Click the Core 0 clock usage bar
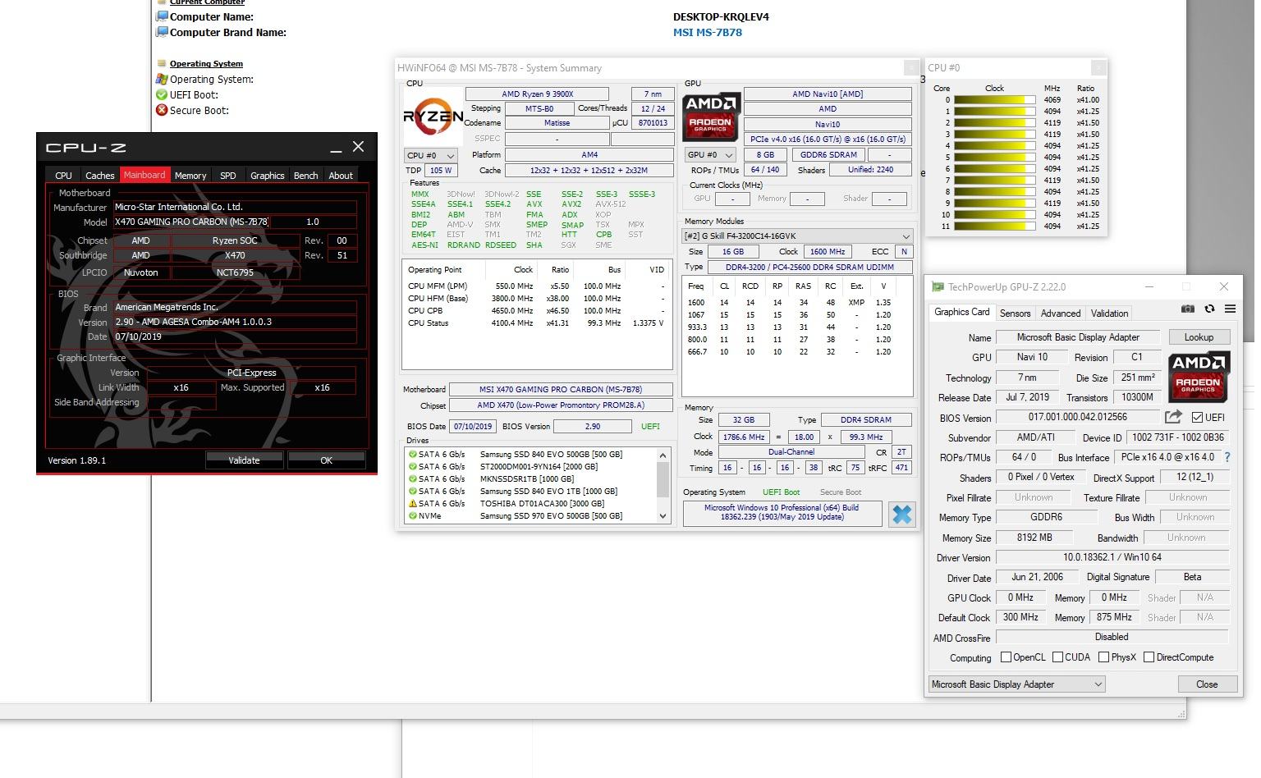 [995, 100]
